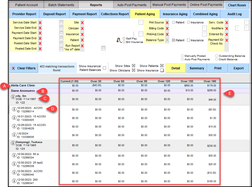
Task: Open Run Report As-of date calendar
Action: 103,48
